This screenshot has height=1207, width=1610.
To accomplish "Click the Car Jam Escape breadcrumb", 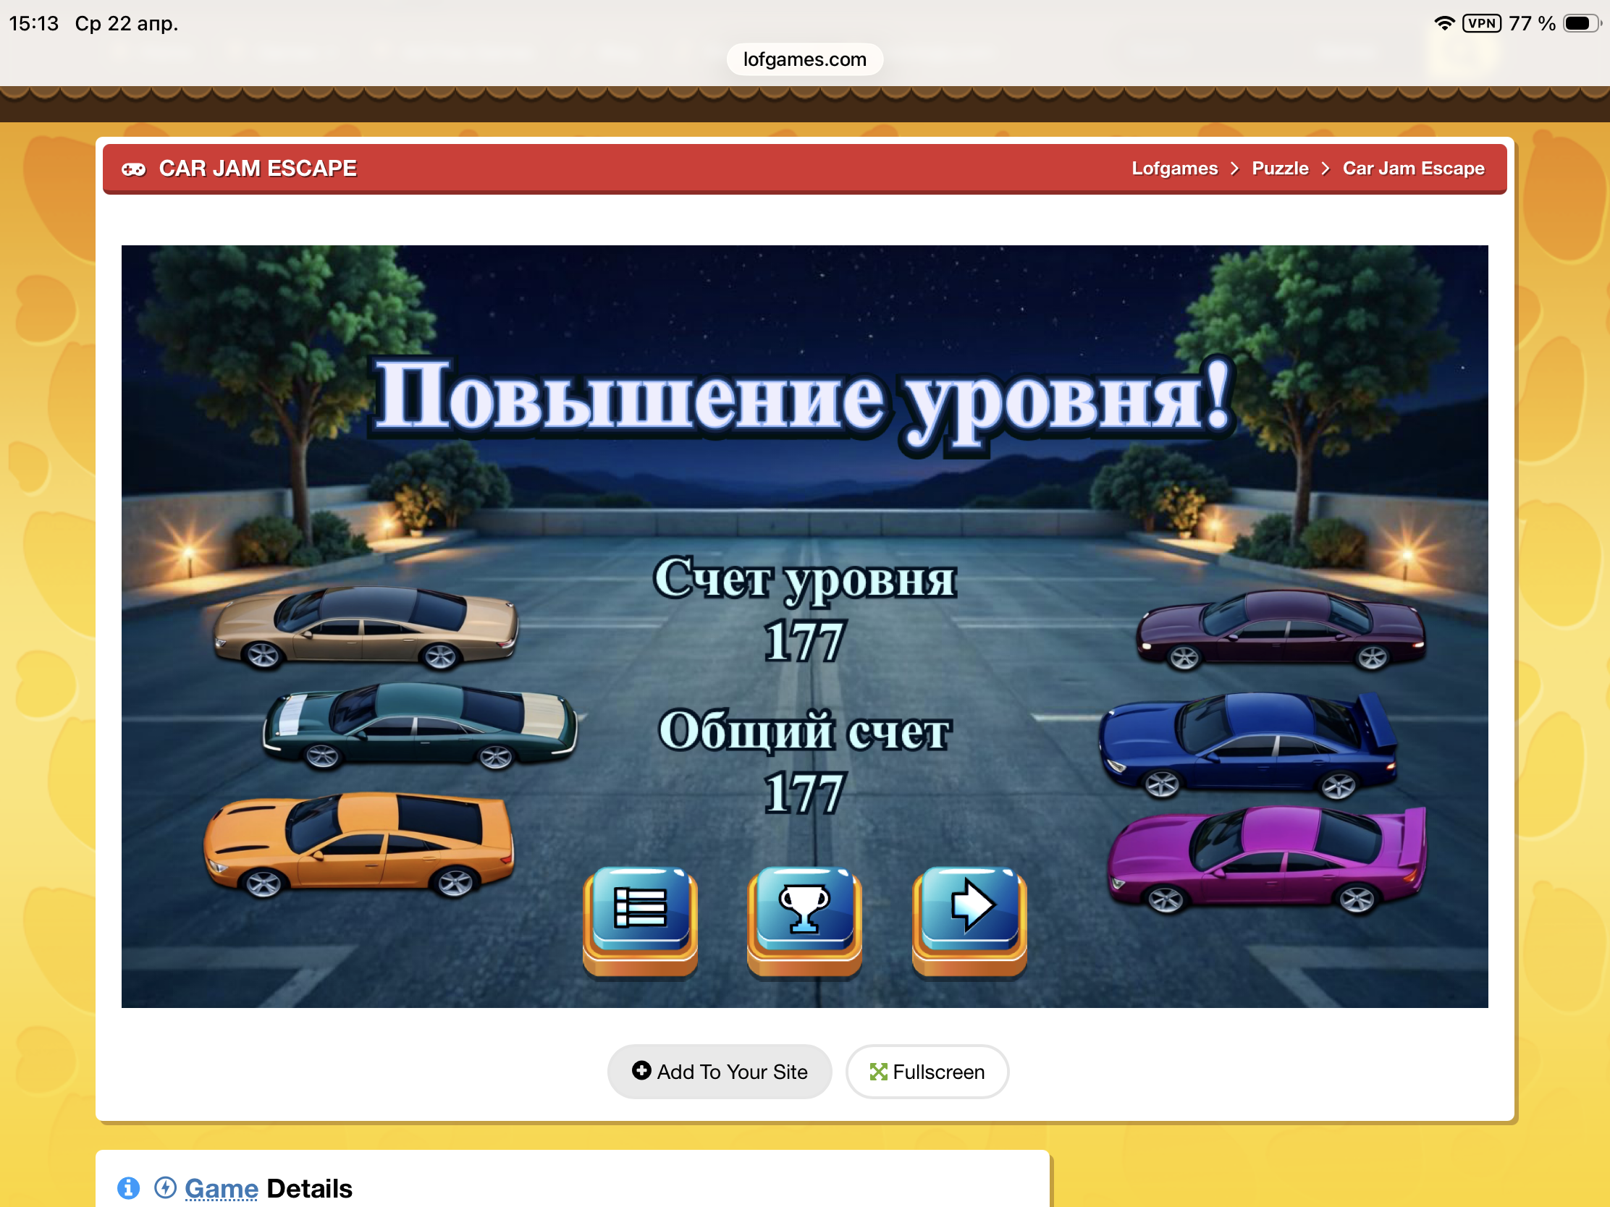I will [1413, 169].
